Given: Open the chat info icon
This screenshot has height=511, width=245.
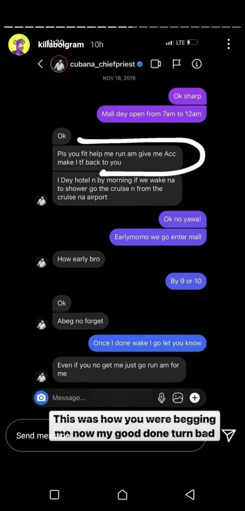Looking at the screenshot, I should 197,64.
